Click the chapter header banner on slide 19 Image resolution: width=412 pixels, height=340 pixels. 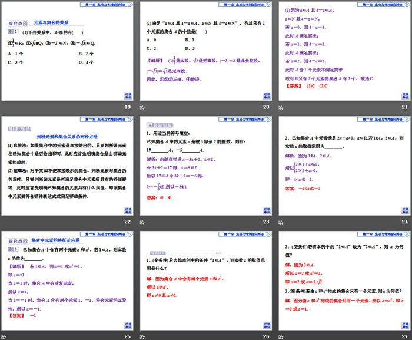[x=107, y=5]
